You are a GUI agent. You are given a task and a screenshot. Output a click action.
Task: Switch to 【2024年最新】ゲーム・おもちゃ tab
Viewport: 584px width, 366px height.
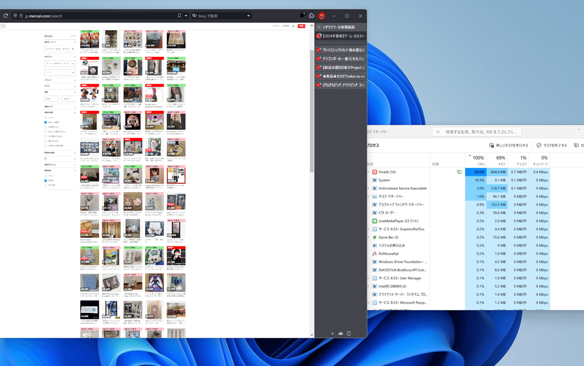click(x=340, y=35)
